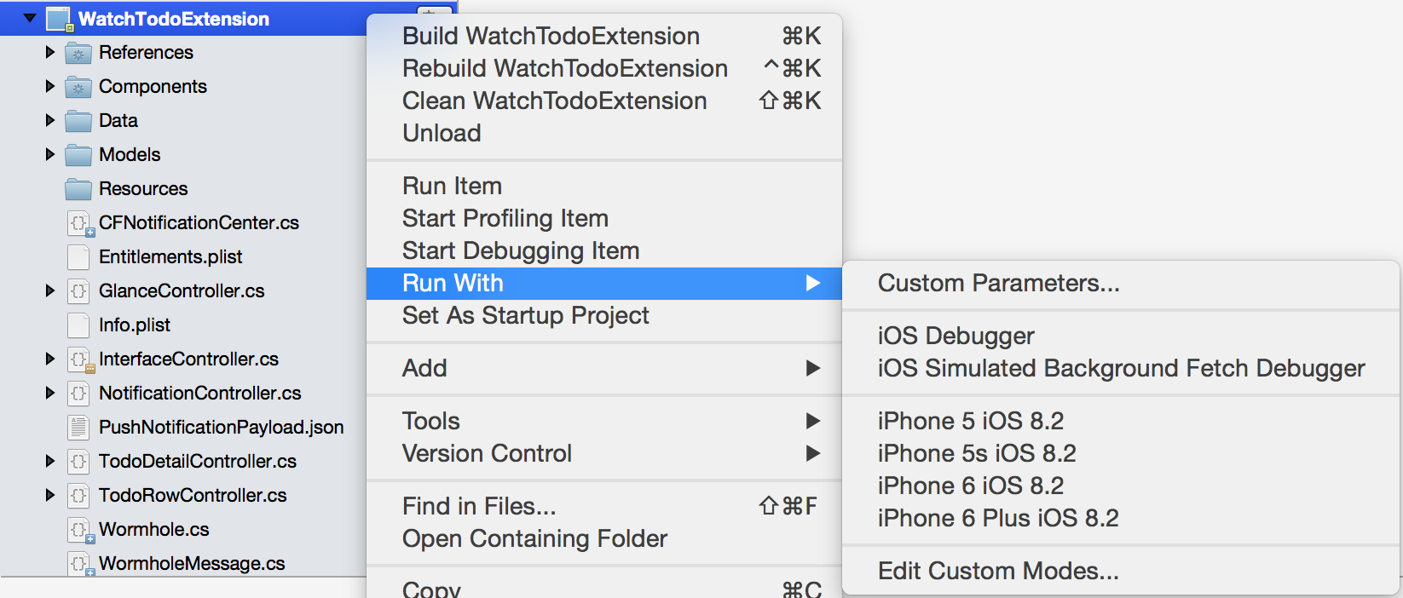Open Edit Custom Modes dialog
1403x598 pixels.
pos(998,571)
